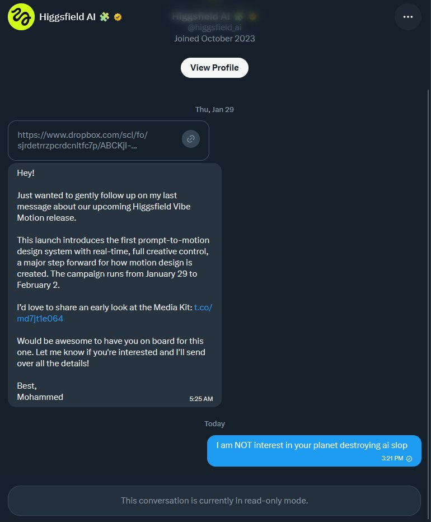Click the 3:21 PM timestamp on reply
Image resolution: width=431 pixels, height=522 pixels.
[391, 458]
